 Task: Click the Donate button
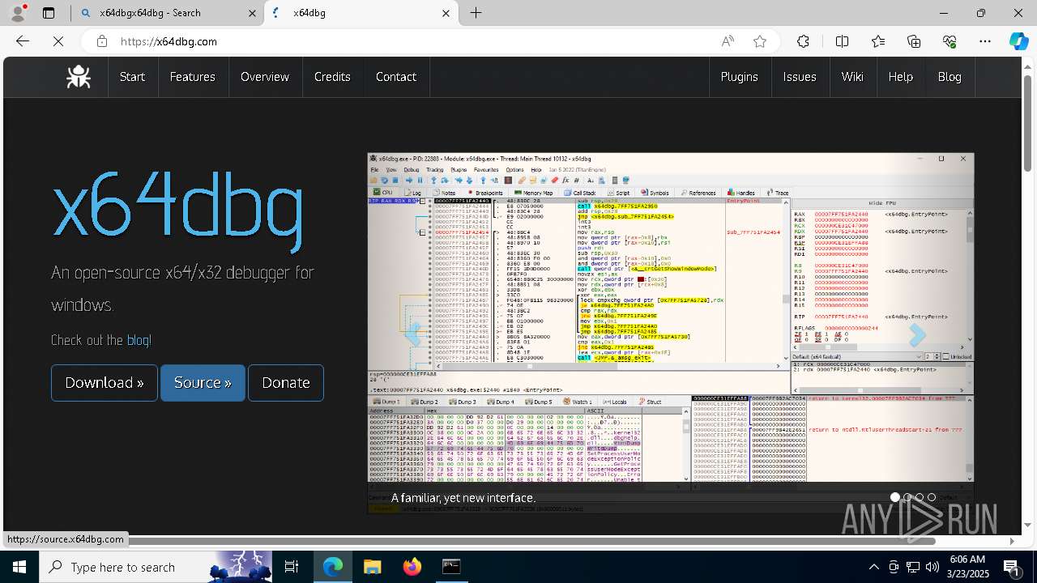[x=286, y=382]
